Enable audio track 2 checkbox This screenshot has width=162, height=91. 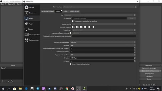pyautogui.click(x=77, y=27)
